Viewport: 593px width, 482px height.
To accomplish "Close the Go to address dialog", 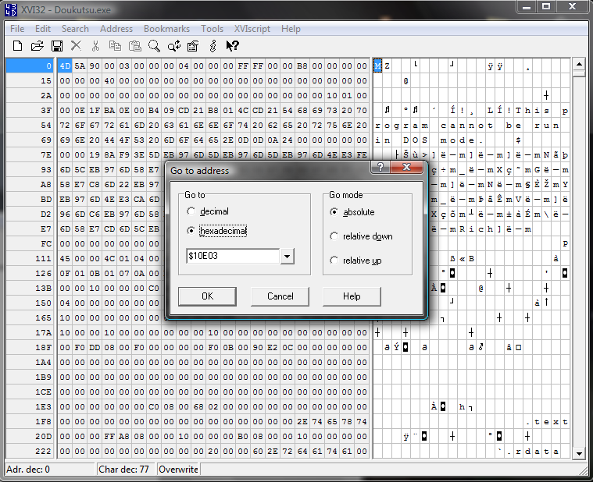I will click(406, 167).
